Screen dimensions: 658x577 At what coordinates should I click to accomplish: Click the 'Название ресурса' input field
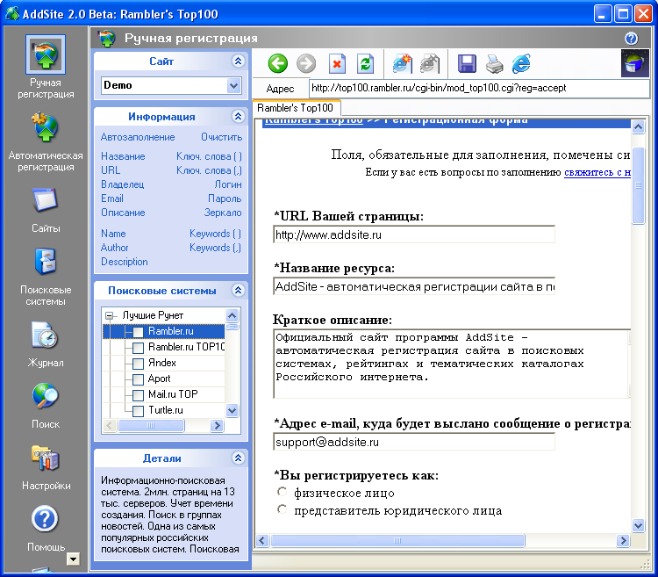(414, 286)
